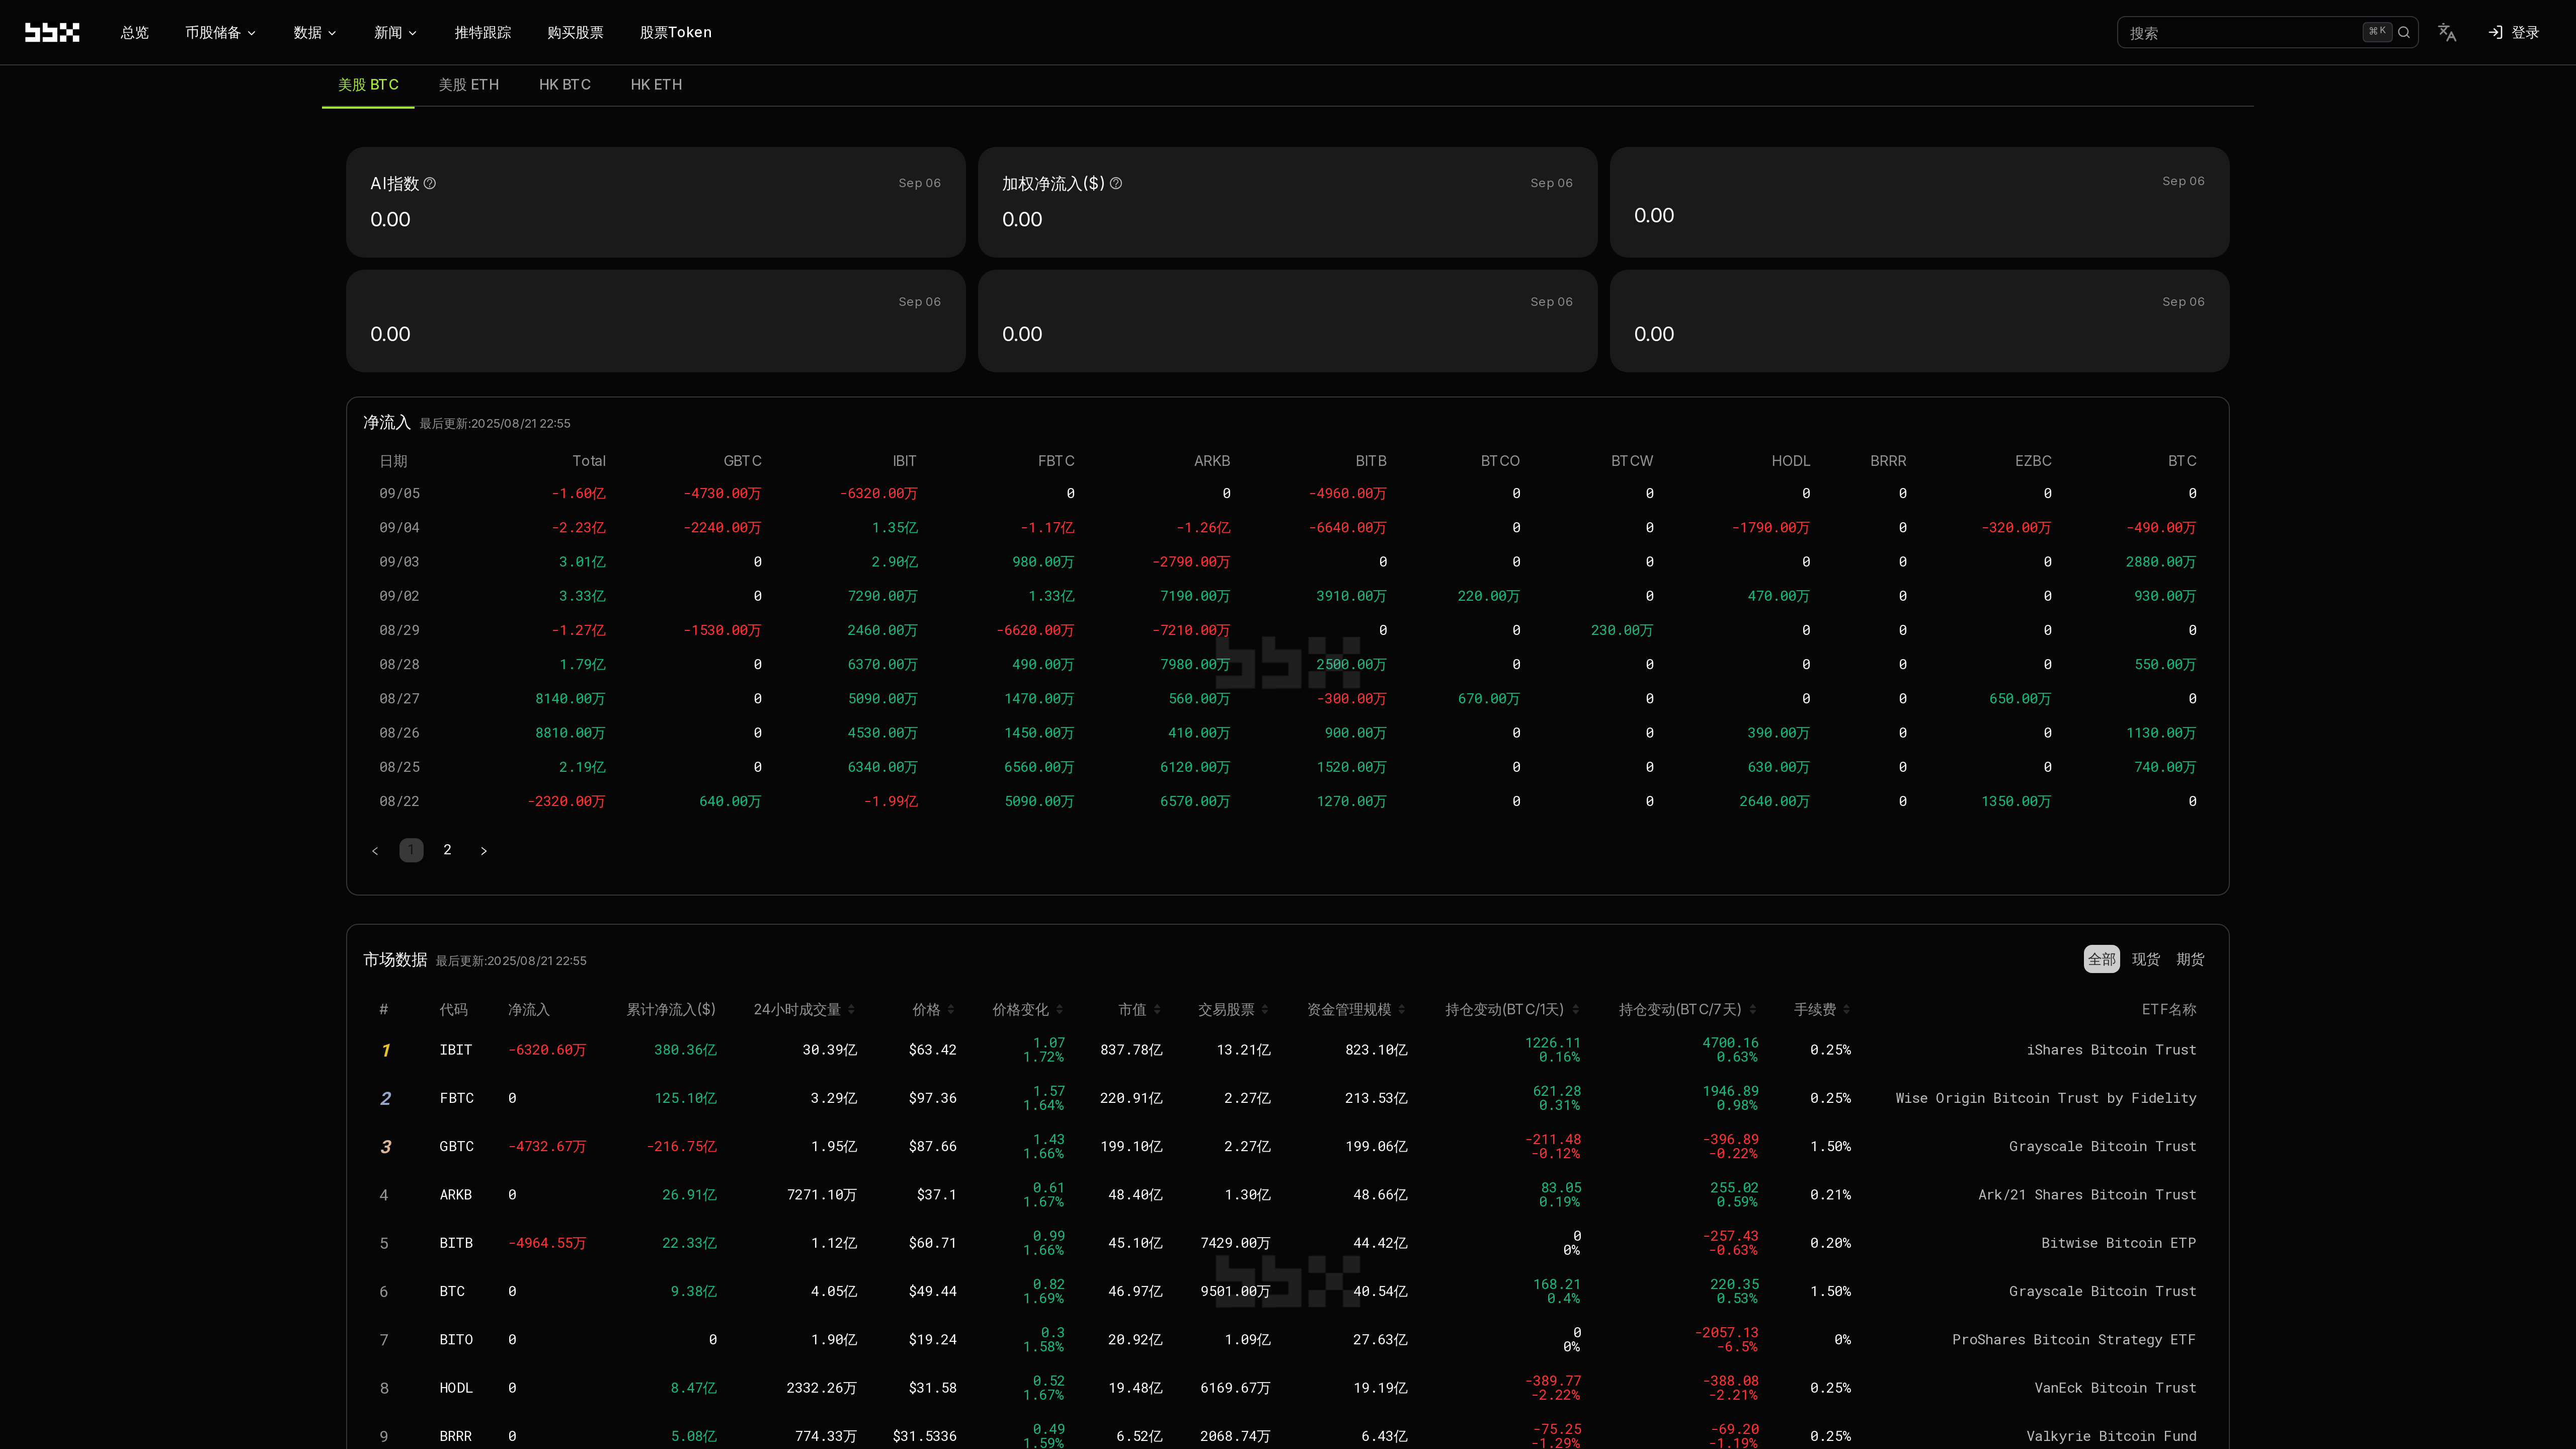Click the 累计净流入($) column header
2576x1449 pixels.
tap(671, 1009)
